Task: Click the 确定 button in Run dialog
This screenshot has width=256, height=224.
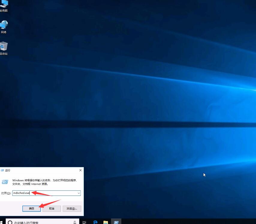Action: coord(31,208)
